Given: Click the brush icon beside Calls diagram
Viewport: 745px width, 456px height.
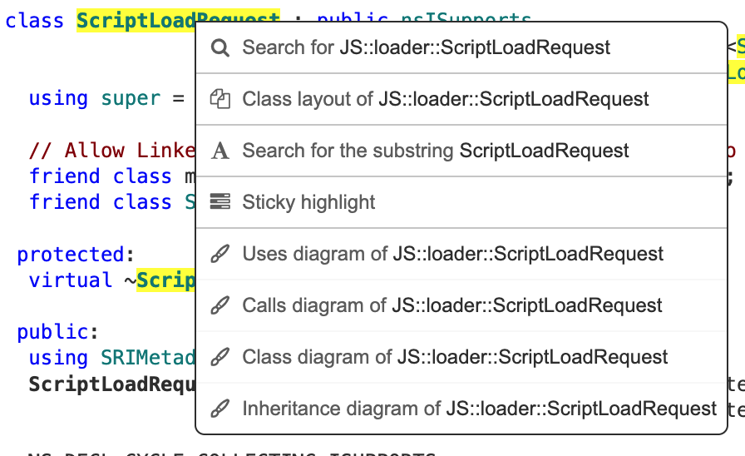Looking at the screenshot, I should [x=220, y=306].
